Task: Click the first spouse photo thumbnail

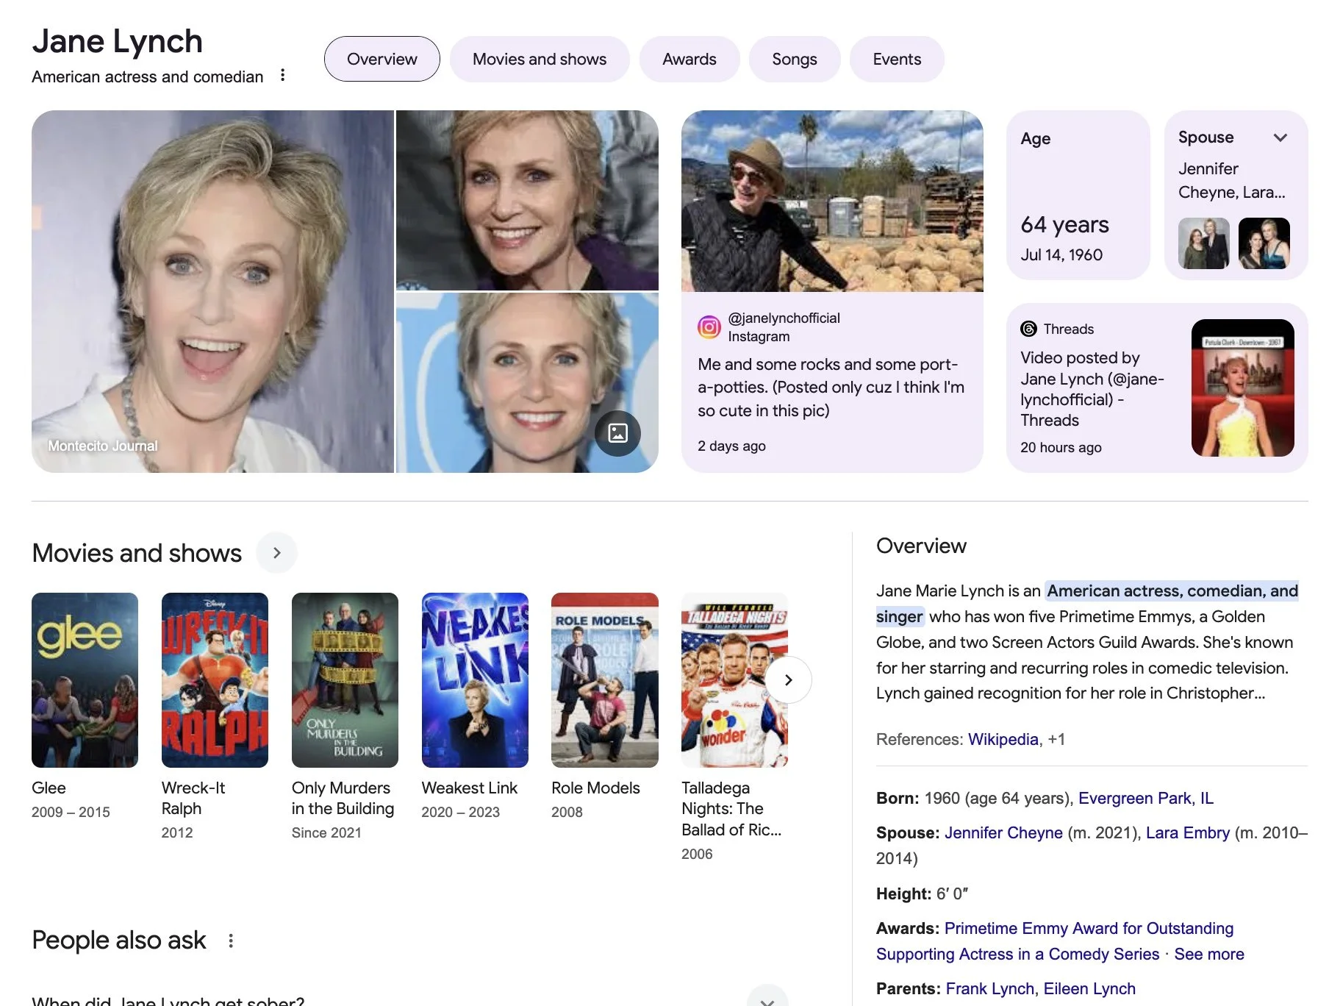Action: tap(1204, 243)
